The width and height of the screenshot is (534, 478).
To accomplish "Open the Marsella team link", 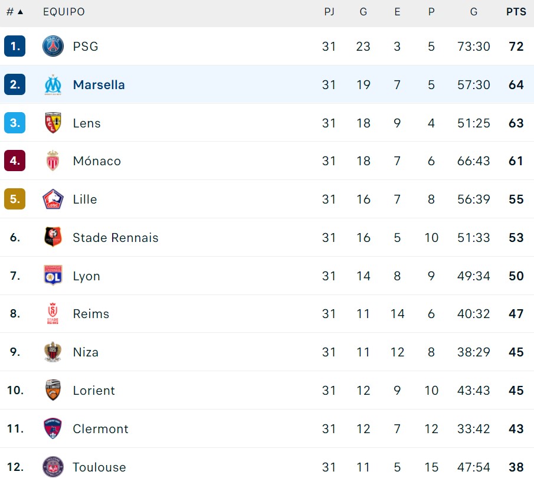I will coord(99,84).
